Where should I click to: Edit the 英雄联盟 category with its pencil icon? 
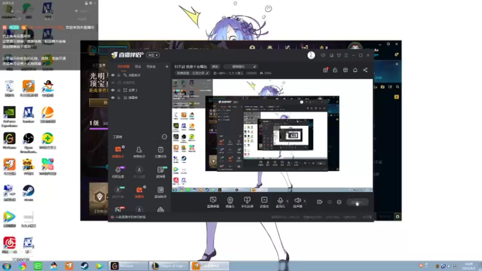click(x=207, y=73)
